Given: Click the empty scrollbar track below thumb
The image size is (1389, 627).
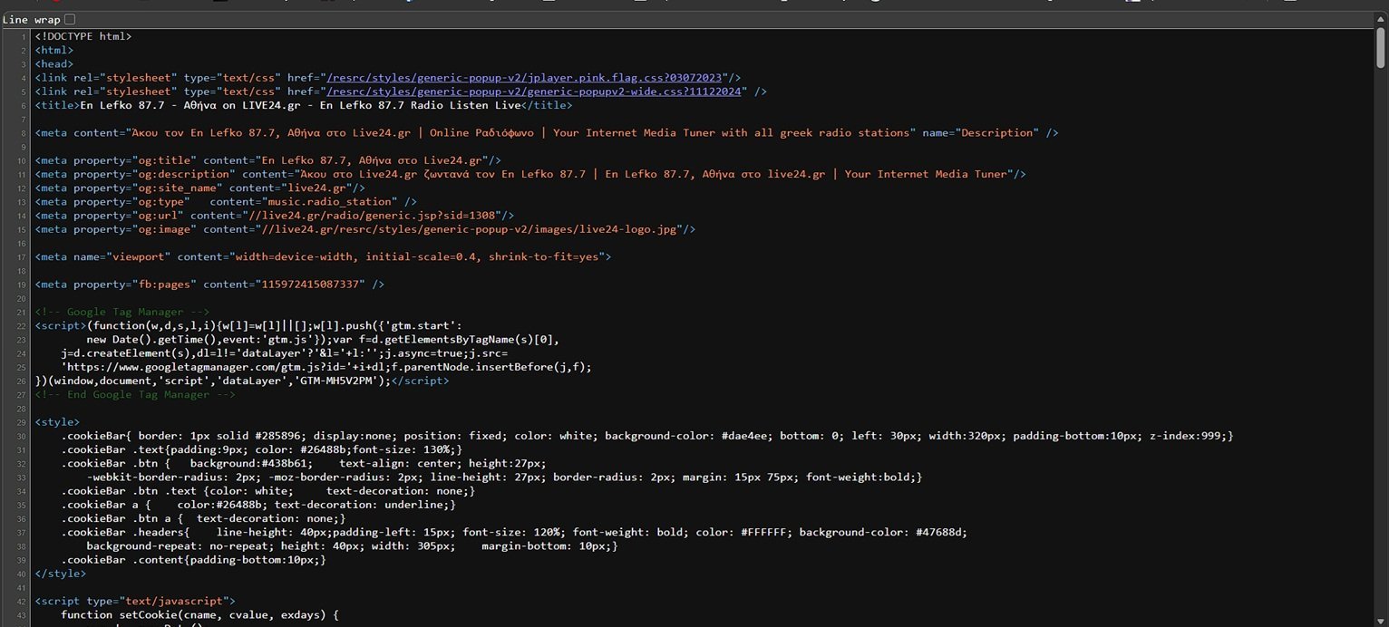Looking at the screenshot, I should click(x=1381, y=362).
